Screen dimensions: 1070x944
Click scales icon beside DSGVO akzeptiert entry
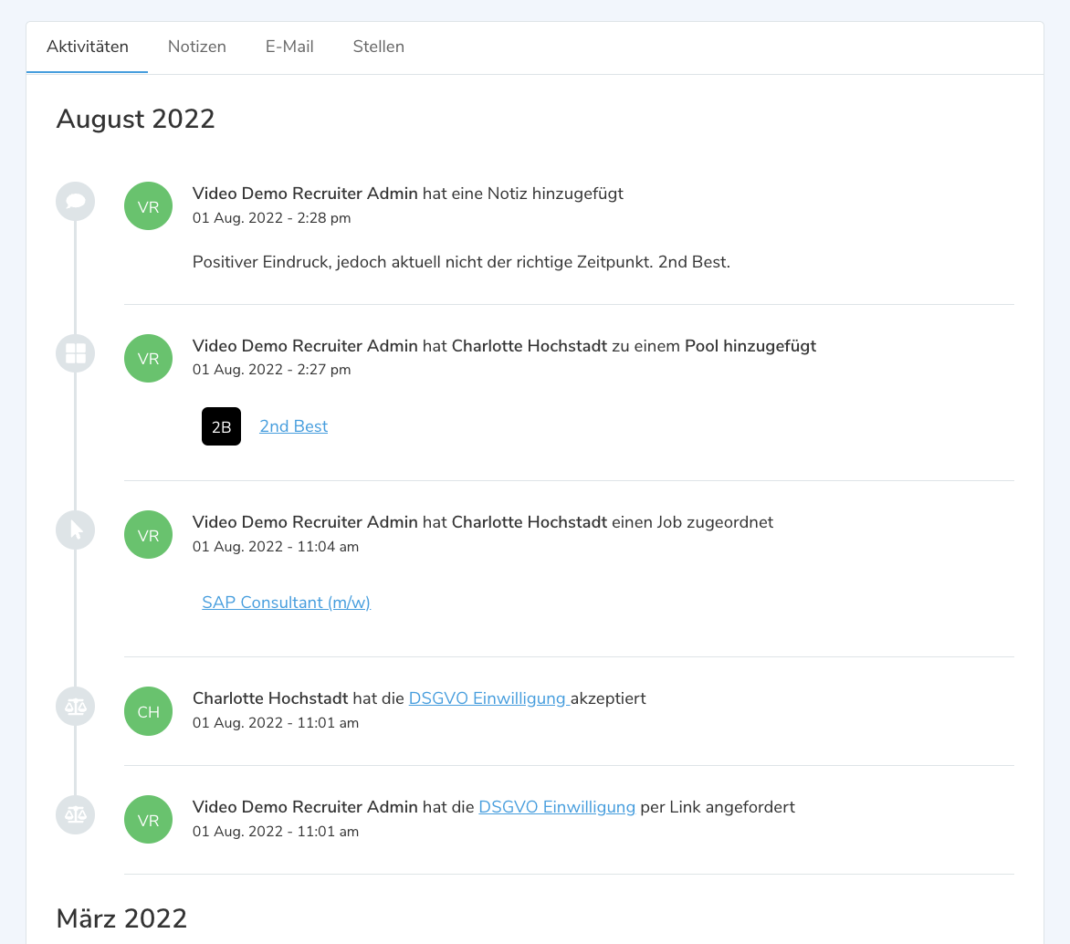pyautogui.click(x=76, y=706)
